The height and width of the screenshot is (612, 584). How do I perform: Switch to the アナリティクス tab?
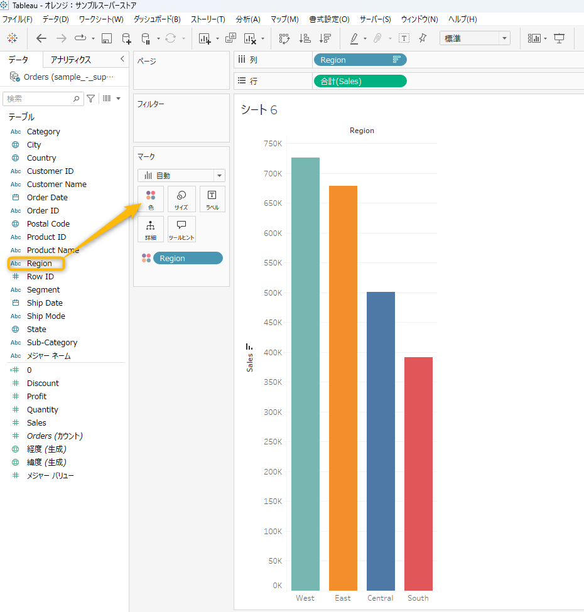click(x=71, y=60)
